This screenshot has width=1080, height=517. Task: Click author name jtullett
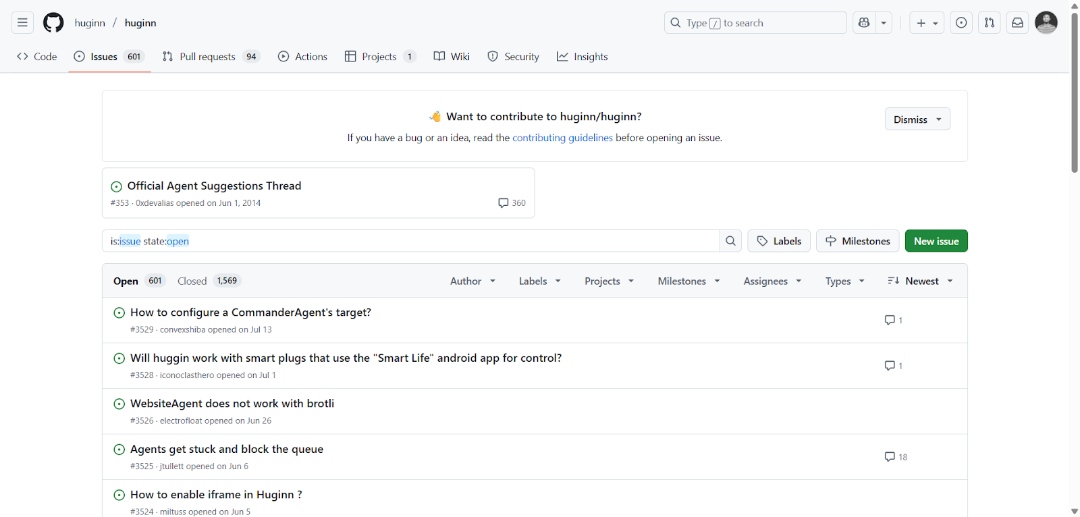tap(171, 466)
